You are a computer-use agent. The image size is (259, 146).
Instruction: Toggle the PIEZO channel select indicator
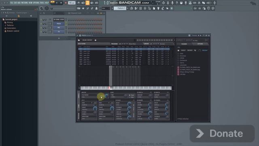(x=66, y=24)
